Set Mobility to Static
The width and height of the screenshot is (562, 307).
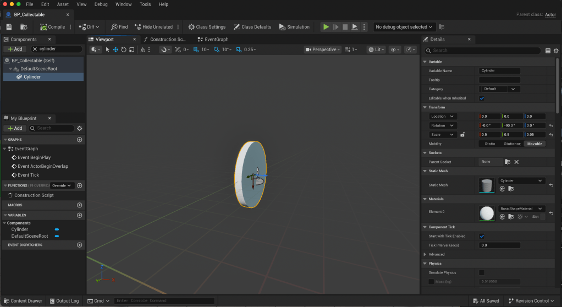(x=489, y=144)
